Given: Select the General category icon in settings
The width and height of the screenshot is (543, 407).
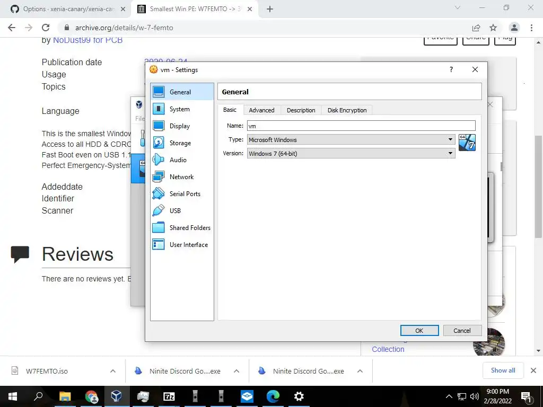Looking at the screenshot, I should pyautogui.click(x=159, y=92).
